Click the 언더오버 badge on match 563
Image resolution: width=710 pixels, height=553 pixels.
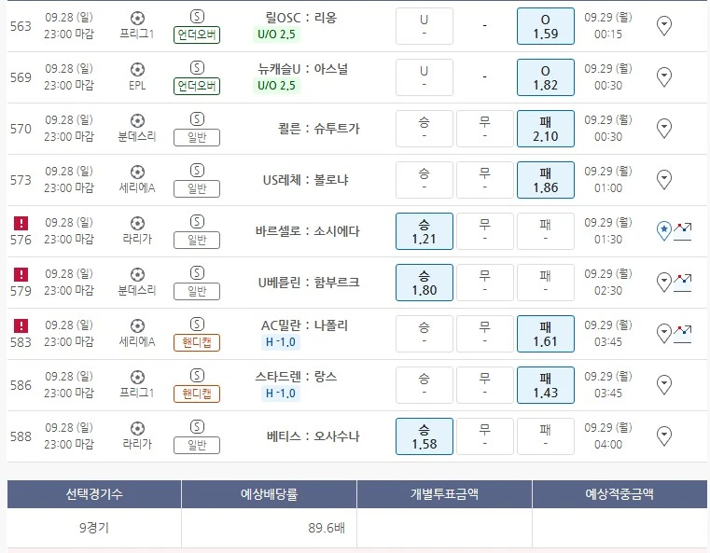(197, 35)
